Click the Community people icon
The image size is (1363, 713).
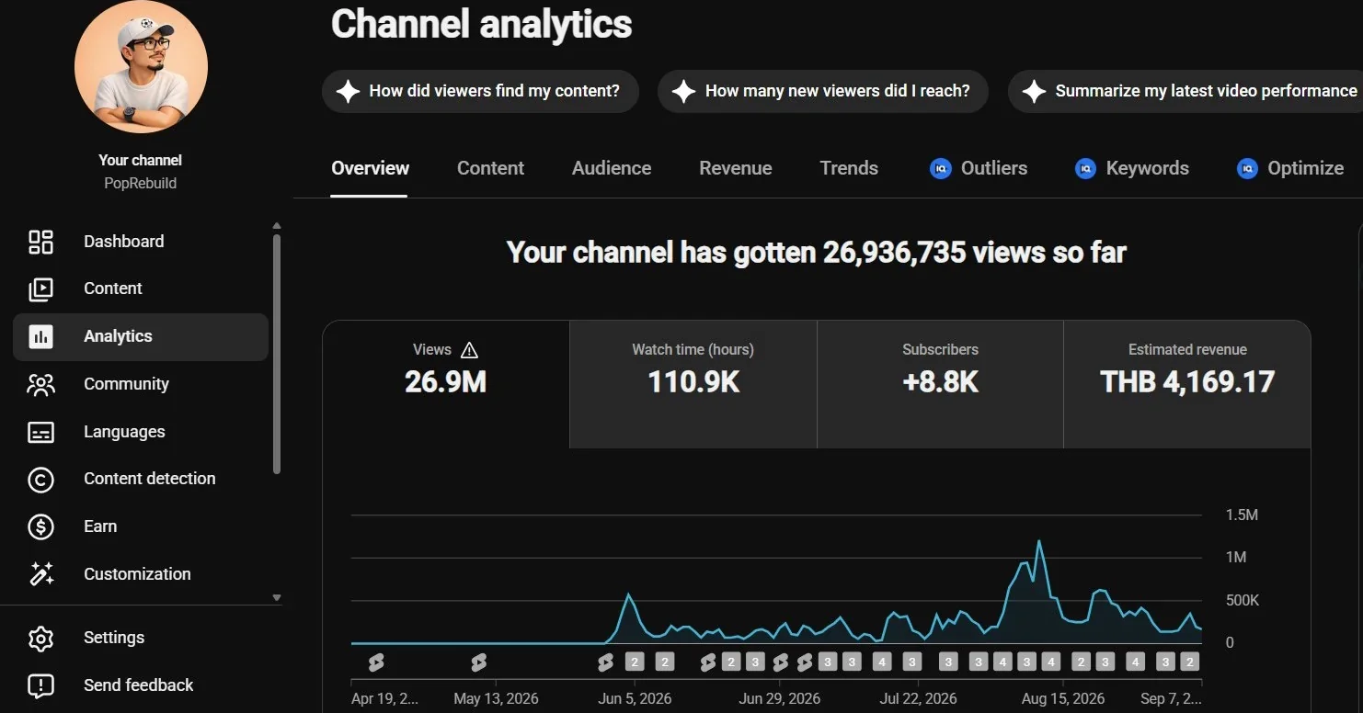click(x=40, y=384)
